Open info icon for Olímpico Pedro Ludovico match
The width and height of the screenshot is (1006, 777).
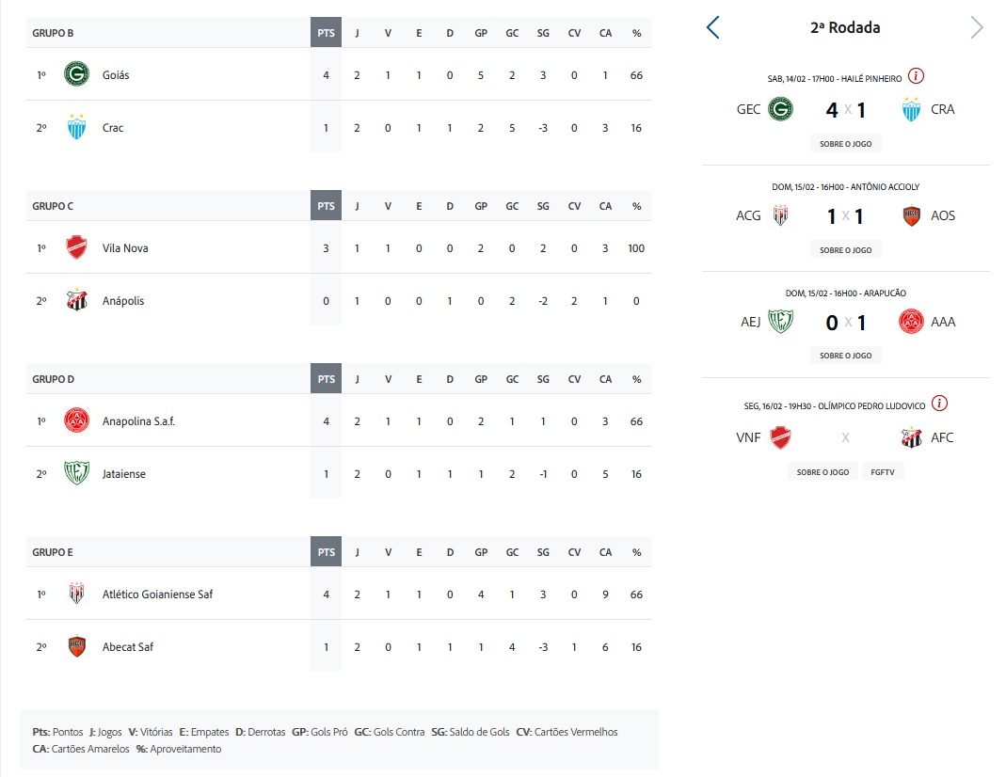(939, 404)
